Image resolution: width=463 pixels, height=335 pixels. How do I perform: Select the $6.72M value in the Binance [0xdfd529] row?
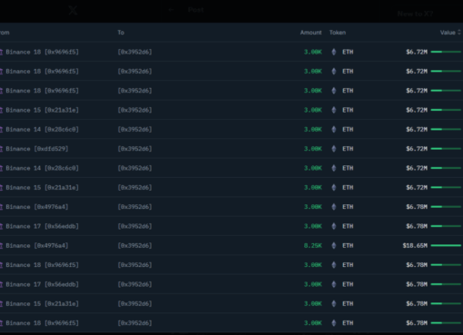[417, 149]
